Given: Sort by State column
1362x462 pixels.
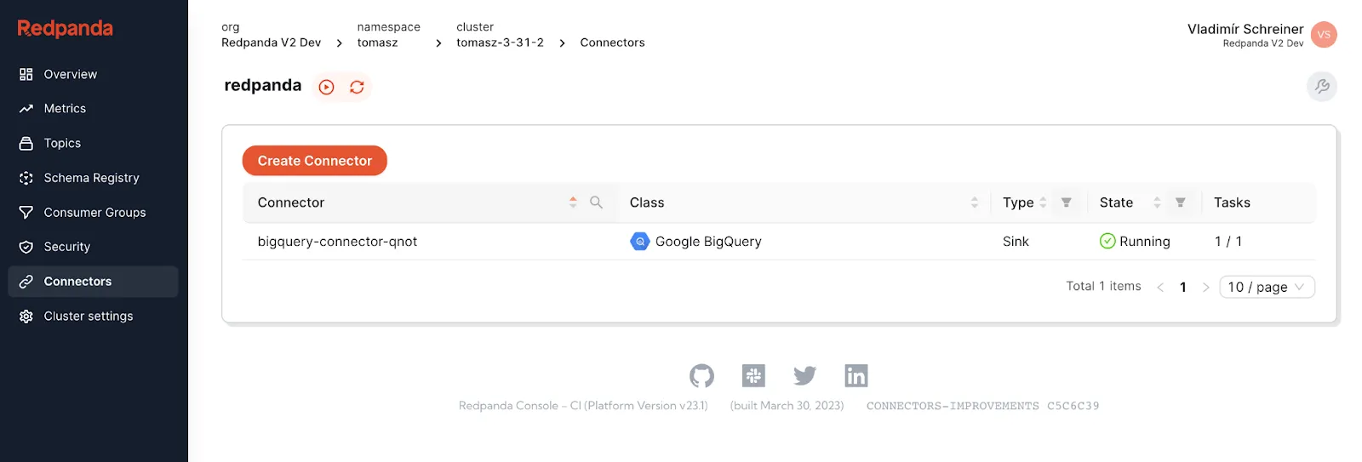Looking at the screenshot, I should point(1157,202).
